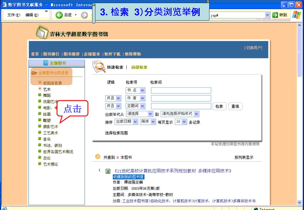This screenshot has height=210, width=304.
Task: Click the green icon beside 艺术理论
Action: point(40,164)
